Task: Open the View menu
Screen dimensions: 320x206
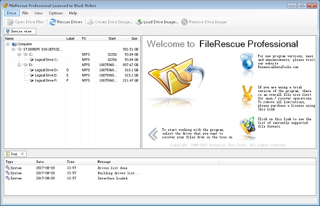Action: coord(38,13)
